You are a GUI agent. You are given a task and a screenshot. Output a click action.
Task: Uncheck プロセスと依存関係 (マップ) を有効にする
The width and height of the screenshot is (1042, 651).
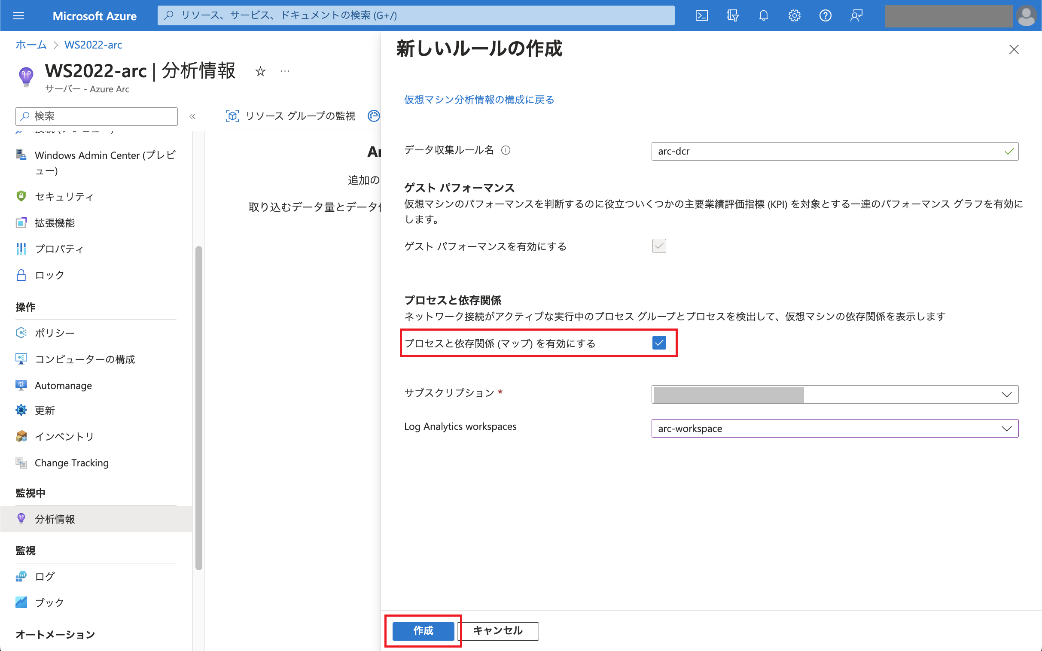point(659,343)
